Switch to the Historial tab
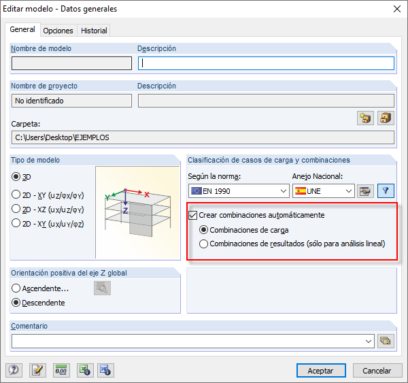 coord(94,31)
